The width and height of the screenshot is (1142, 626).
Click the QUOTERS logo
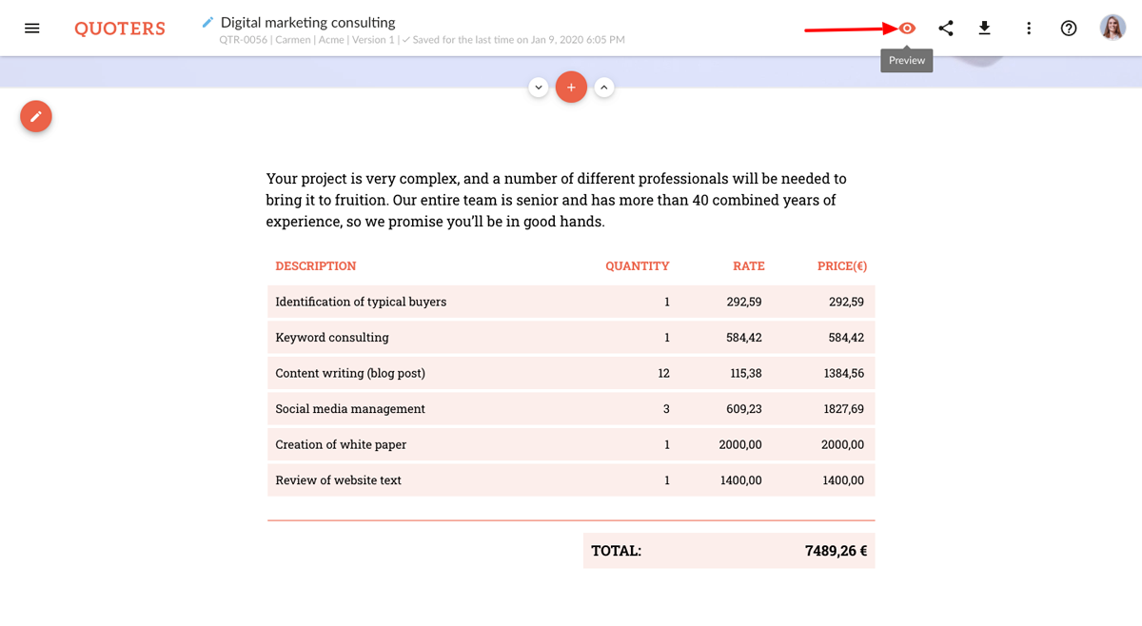pos(120,29)
